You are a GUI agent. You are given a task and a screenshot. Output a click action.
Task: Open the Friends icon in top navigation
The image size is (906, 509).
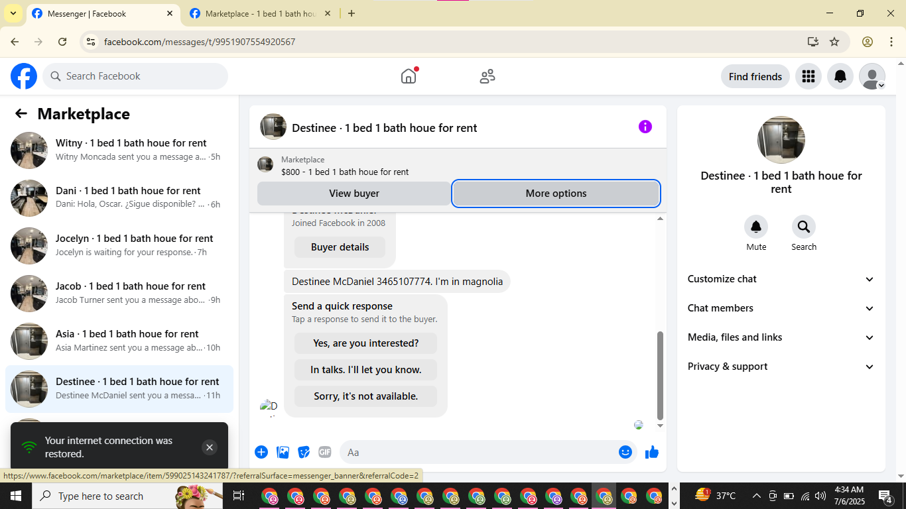pyautogui.click(x=487, y=76)
